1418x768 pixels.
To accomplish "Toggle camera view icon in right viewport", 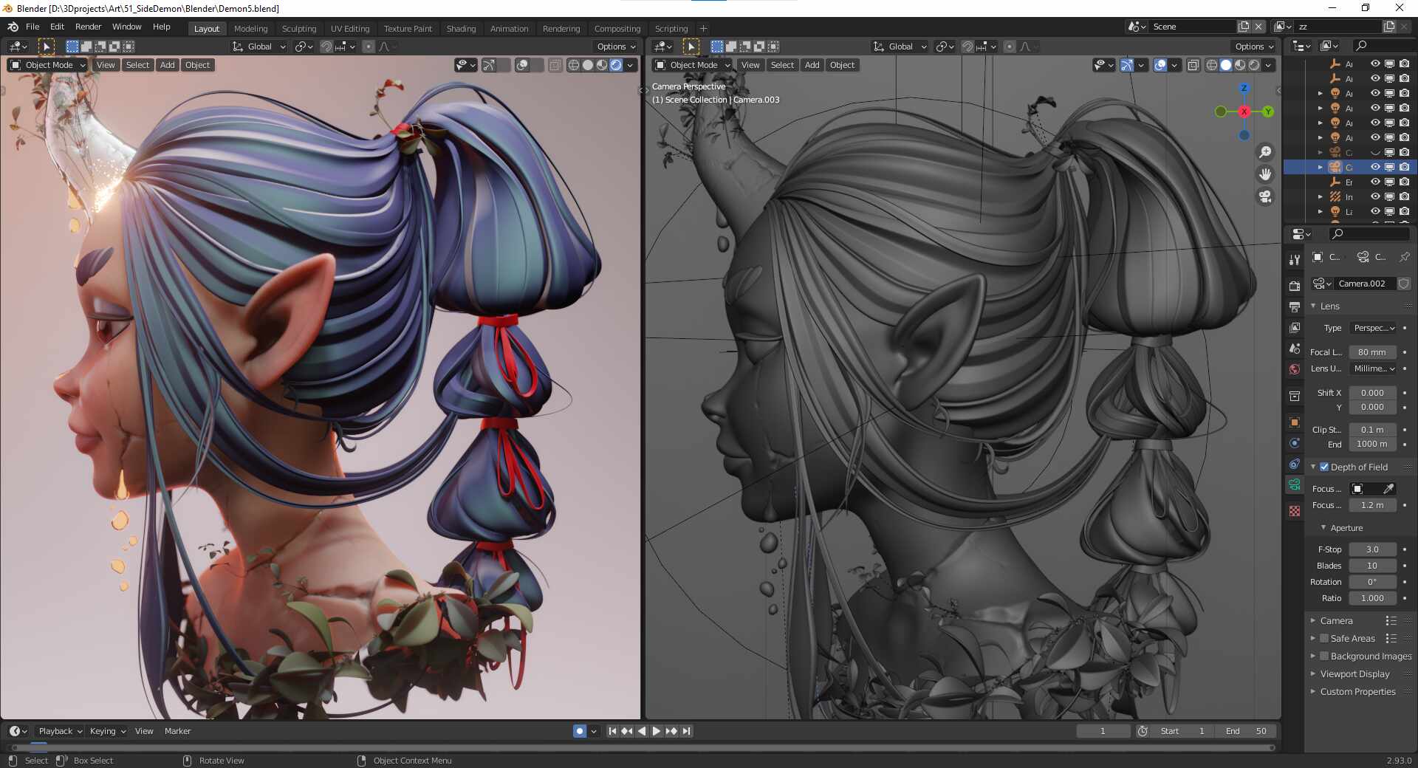I will coord(1265,196).
